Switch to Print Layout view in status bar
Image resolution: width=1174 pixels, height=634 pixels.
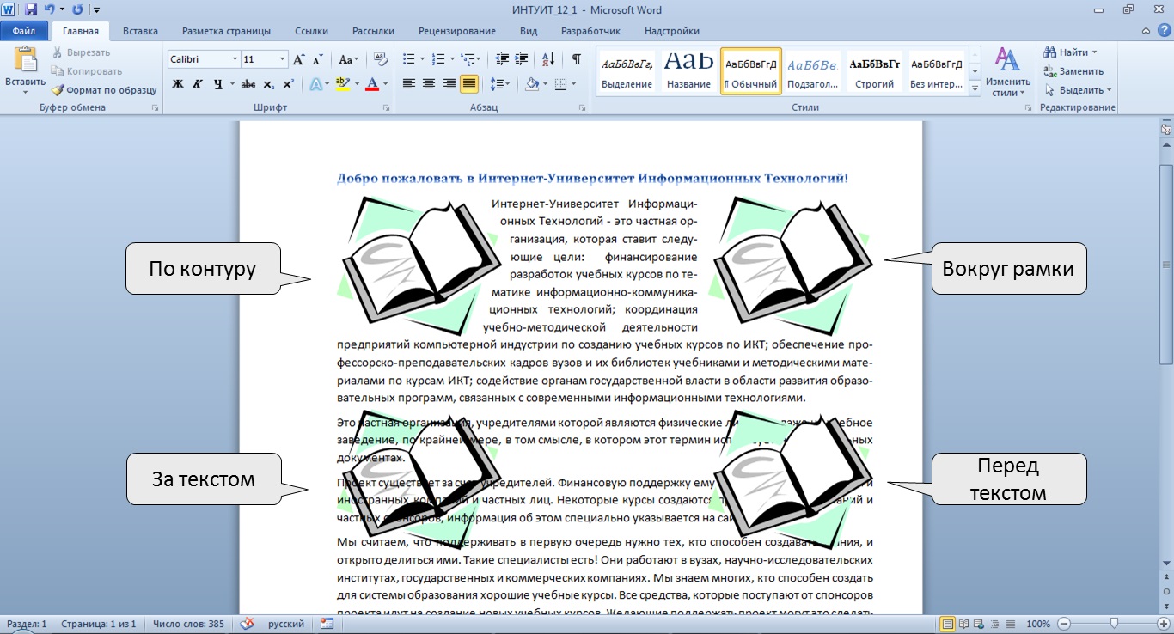(948, 624)
